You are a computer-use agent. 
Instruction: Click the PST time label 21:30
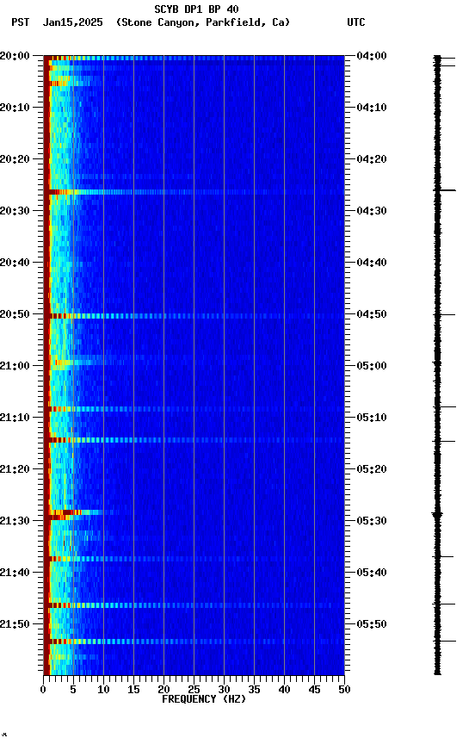pos(15,521)
